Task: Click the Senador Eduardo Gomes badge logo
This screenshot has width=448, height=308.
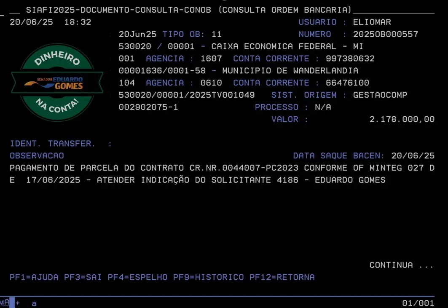Action: click(57, 83)
